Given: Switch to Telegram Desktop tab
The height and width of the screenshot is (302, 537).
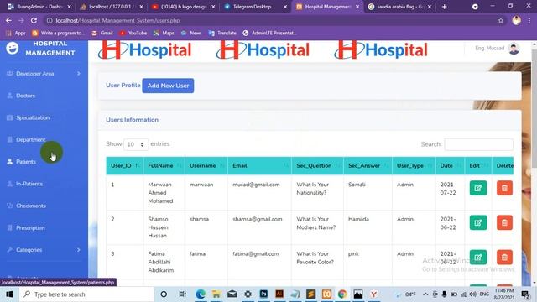Looking at the screenshot, I should pos(255,7).
